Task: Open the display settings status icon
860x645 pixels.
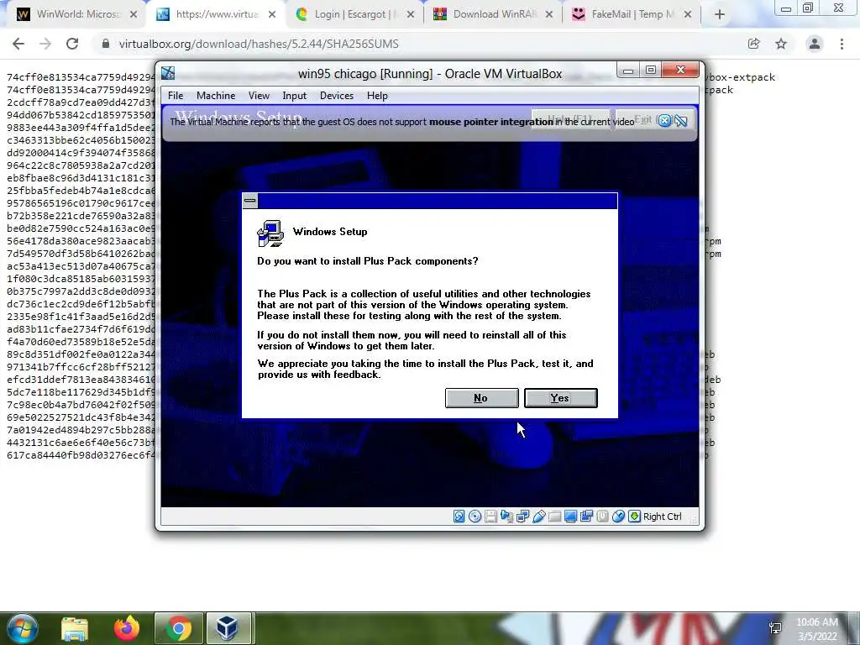Action: click(x=570, y=517)
